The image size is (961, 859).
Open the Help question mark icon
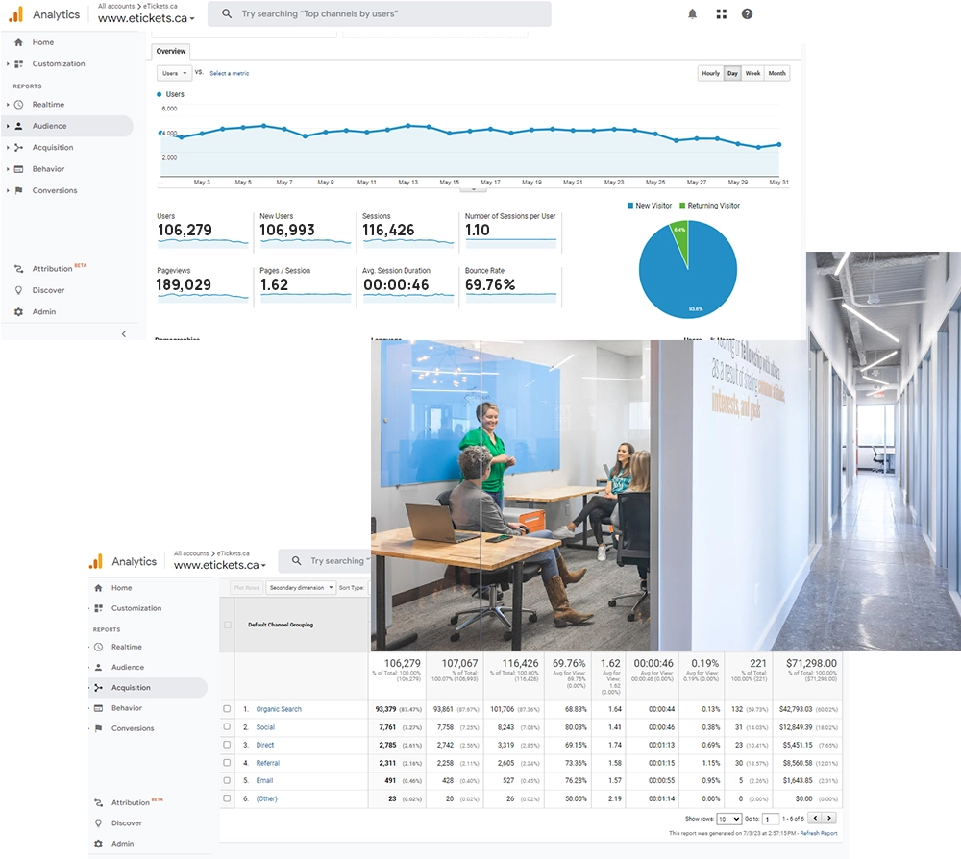click(x=747, y=14)
